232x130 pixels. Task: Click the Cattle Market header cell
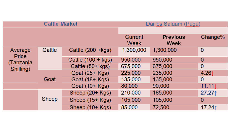click(61, 24)
